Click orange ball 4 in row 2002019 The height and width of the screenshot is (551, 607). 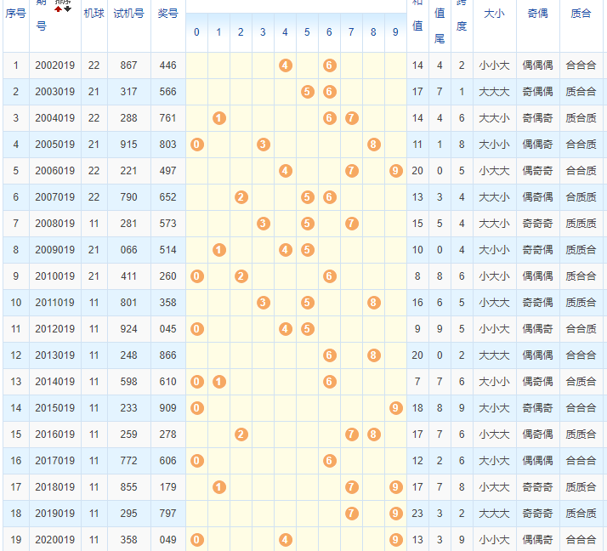click(x=285, y=65)
